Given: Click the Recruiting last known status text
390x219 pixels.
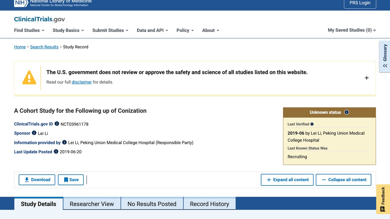Looking at the screenshot, I should (297, 157).
